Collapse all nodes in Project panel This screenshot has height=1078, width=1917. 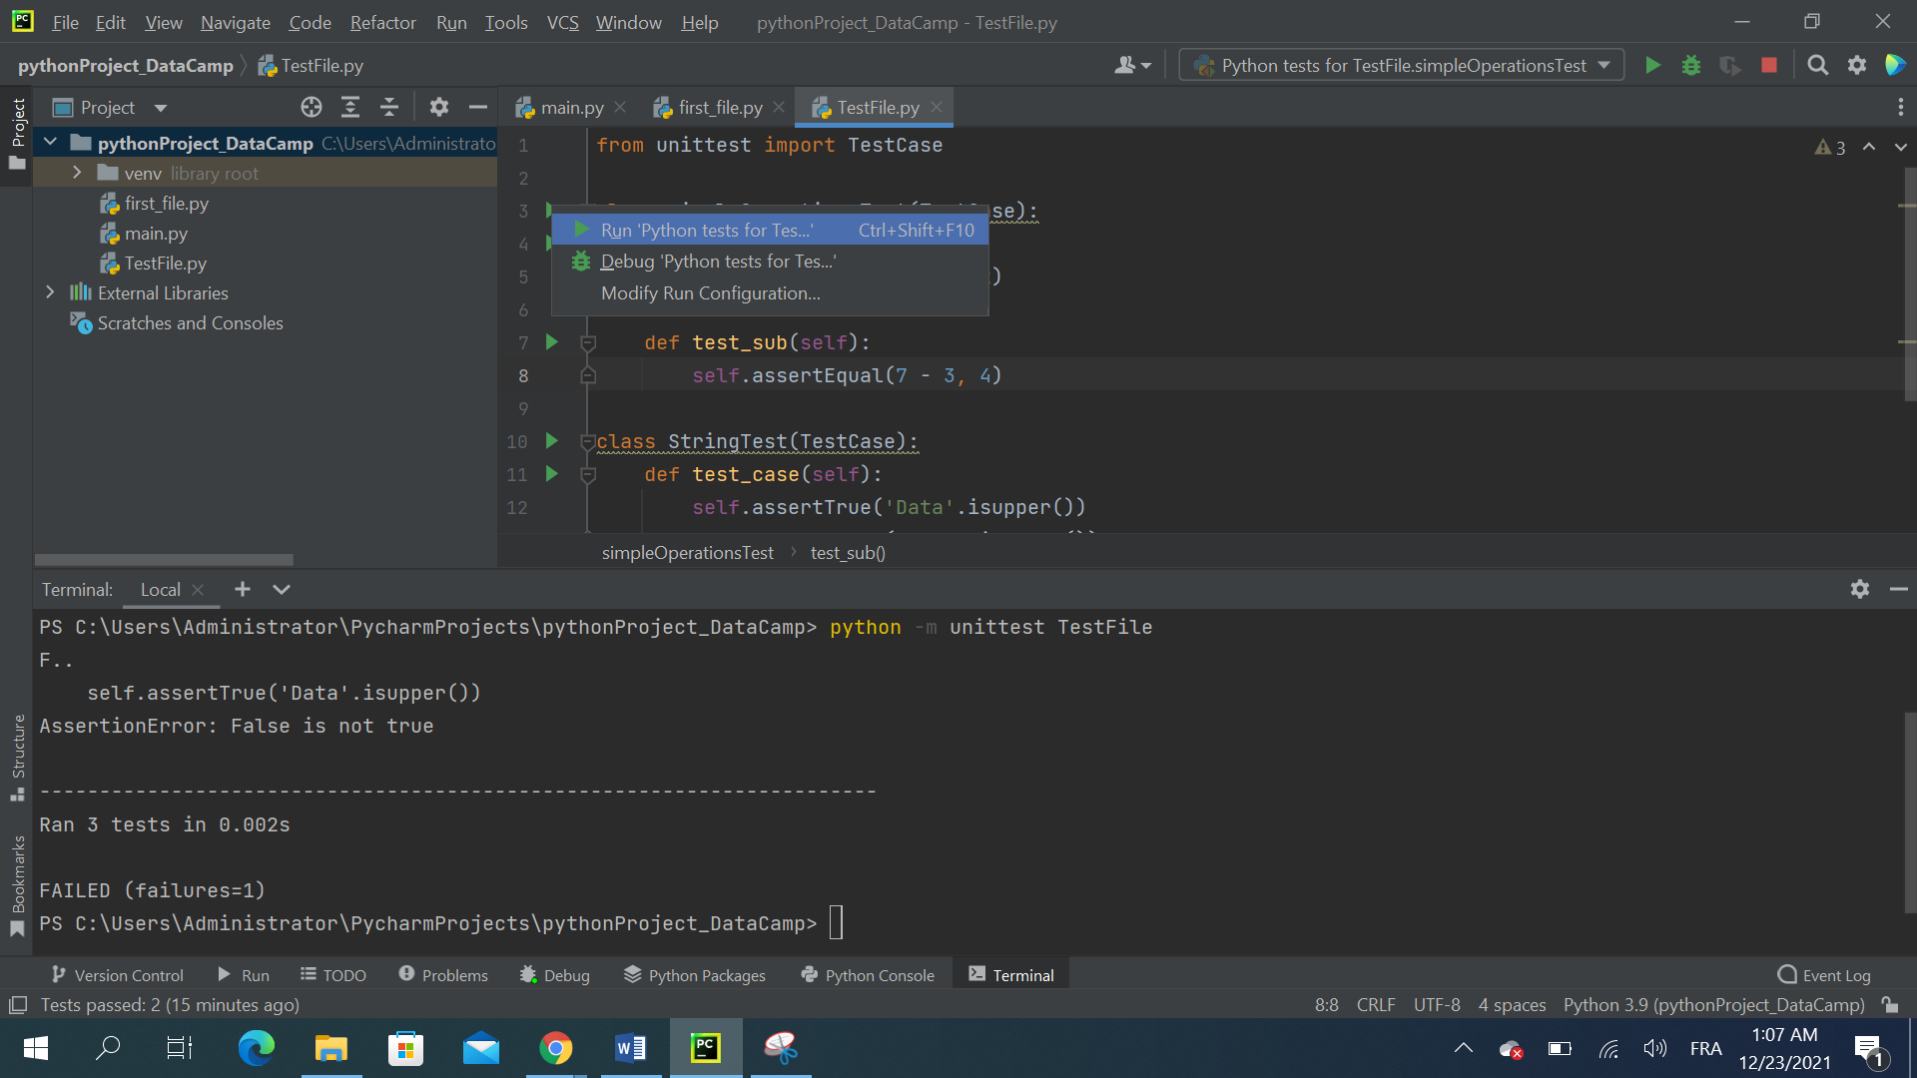point(389,107)
